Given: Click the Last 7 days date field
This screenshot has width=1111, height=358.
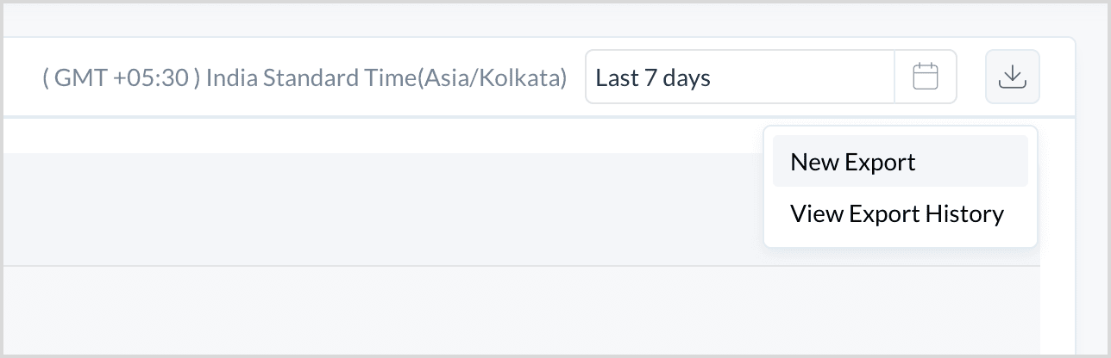Looking at the screenshot, I should pos(740,77).
